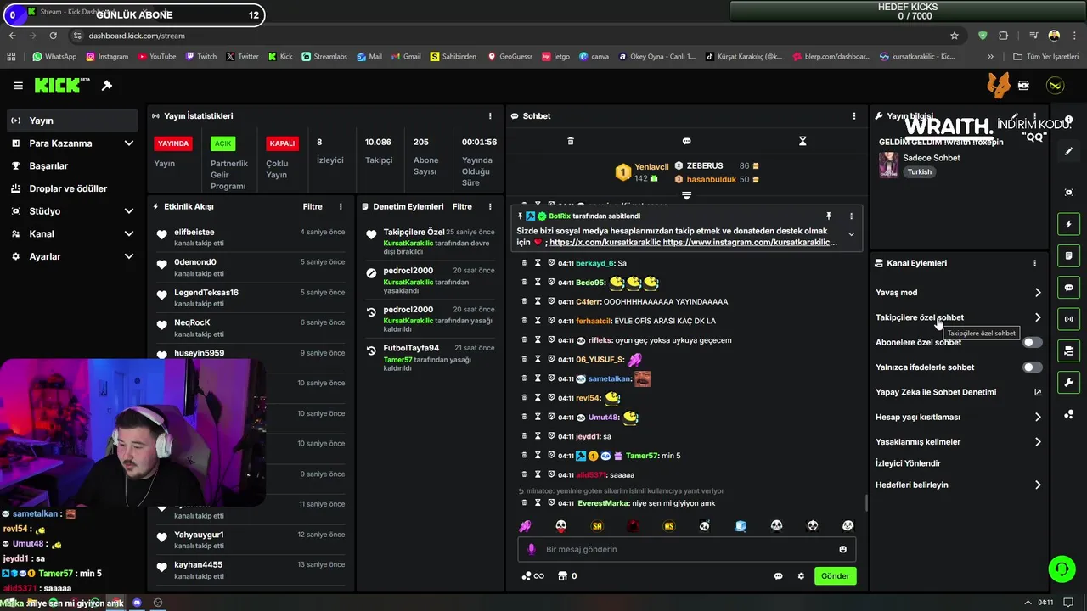
Task: Open the three-dot menu of the Sohbet panel
Action: click(854, 116)
